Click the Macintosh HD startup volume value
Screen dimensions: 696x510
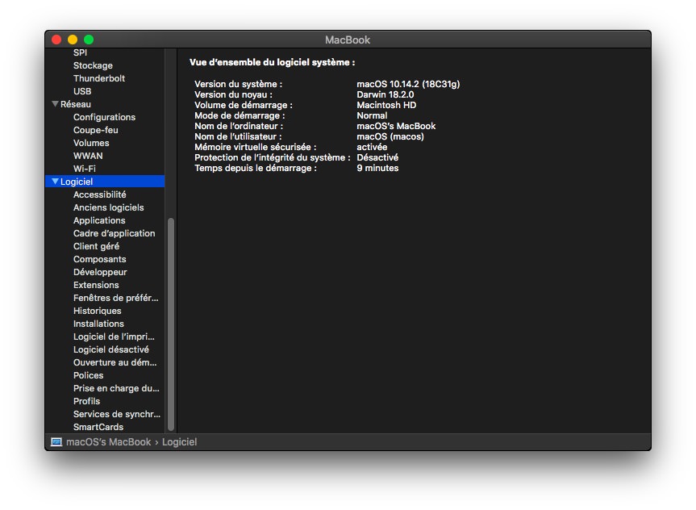click(x=386, y=105)
